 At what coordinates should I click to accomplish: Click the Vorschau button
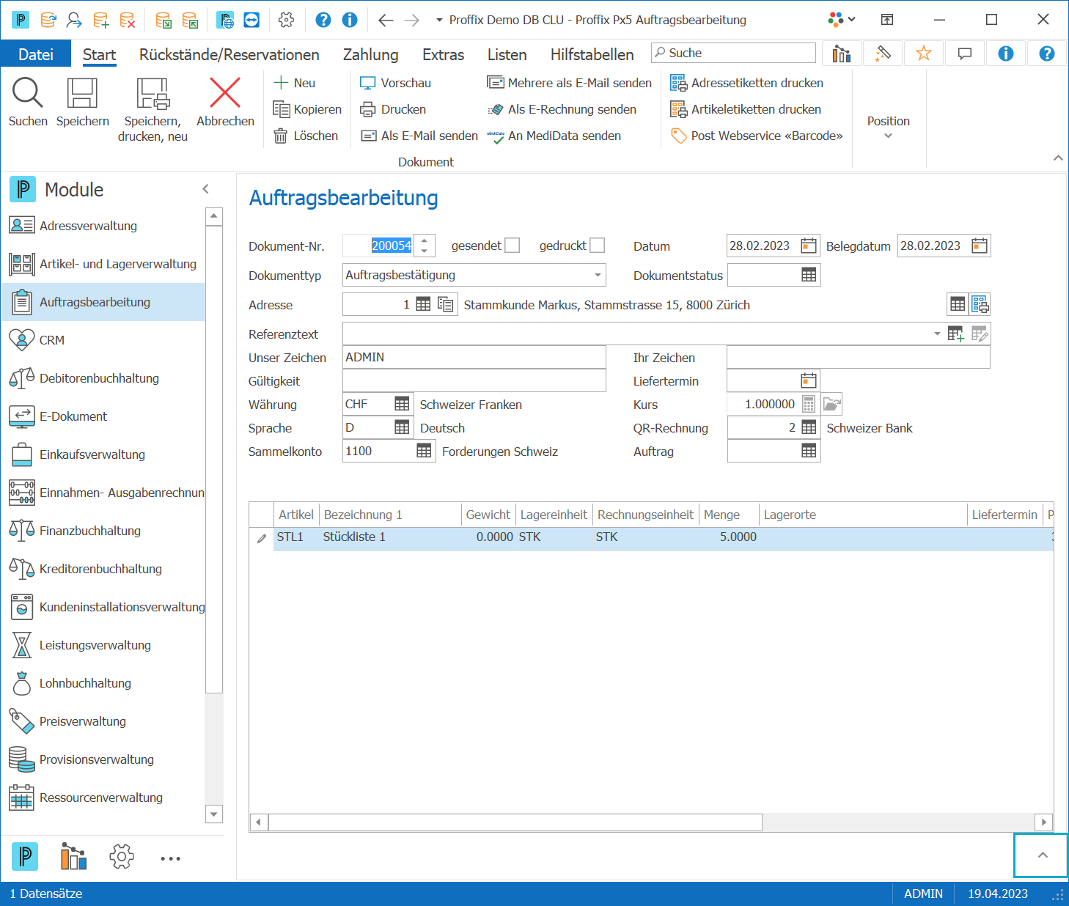click(x=395, y=83)
